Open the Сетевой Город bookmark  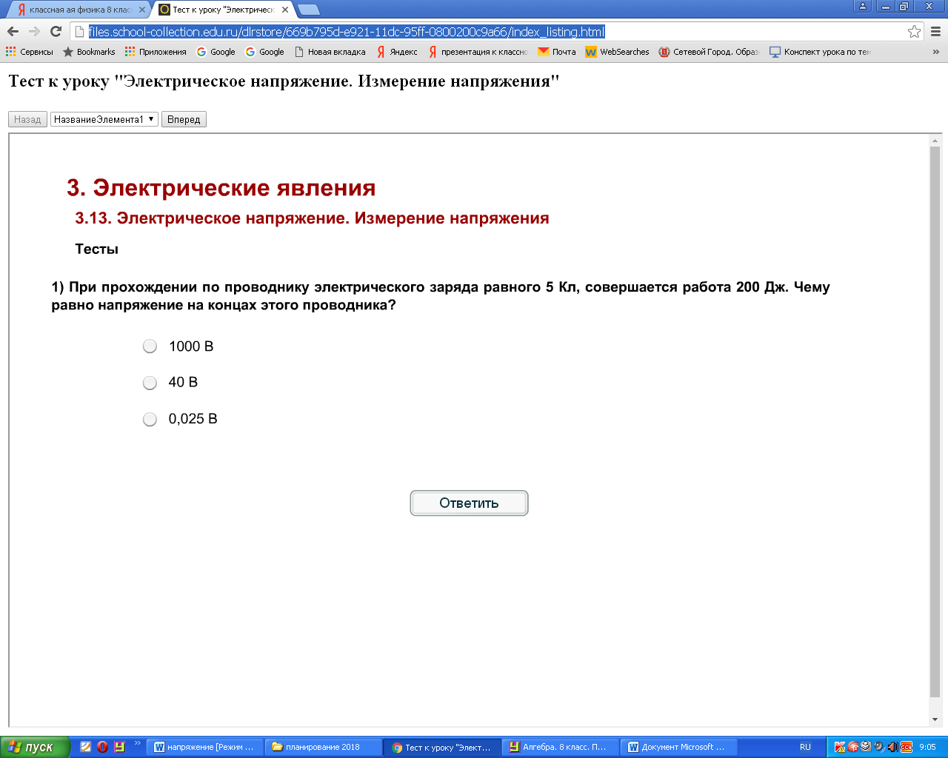709,52
